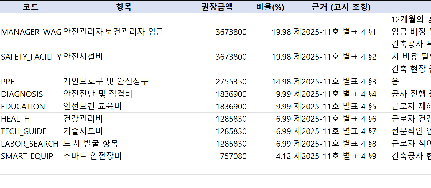The height and width of the screenshot is (188, 431).
Task: Select the 9.99 ratio in EDUCATION row
Action: point(270,106)
